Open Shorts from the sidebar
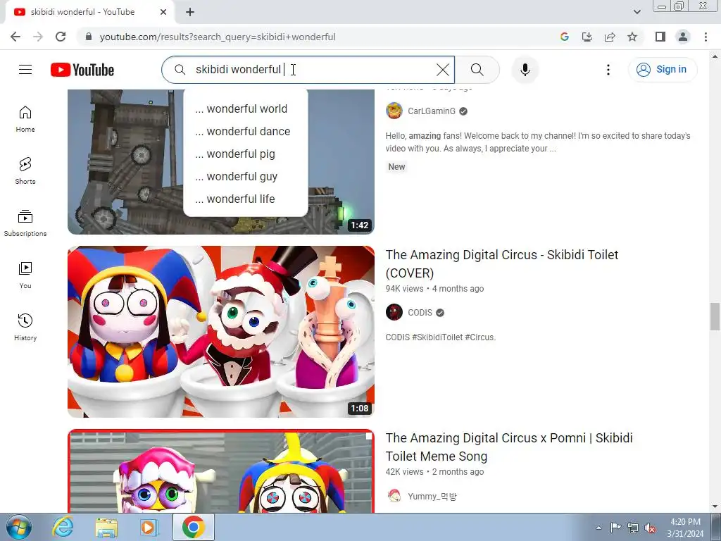The height and width of the screenshot is (541, 721). pos(25,171)
